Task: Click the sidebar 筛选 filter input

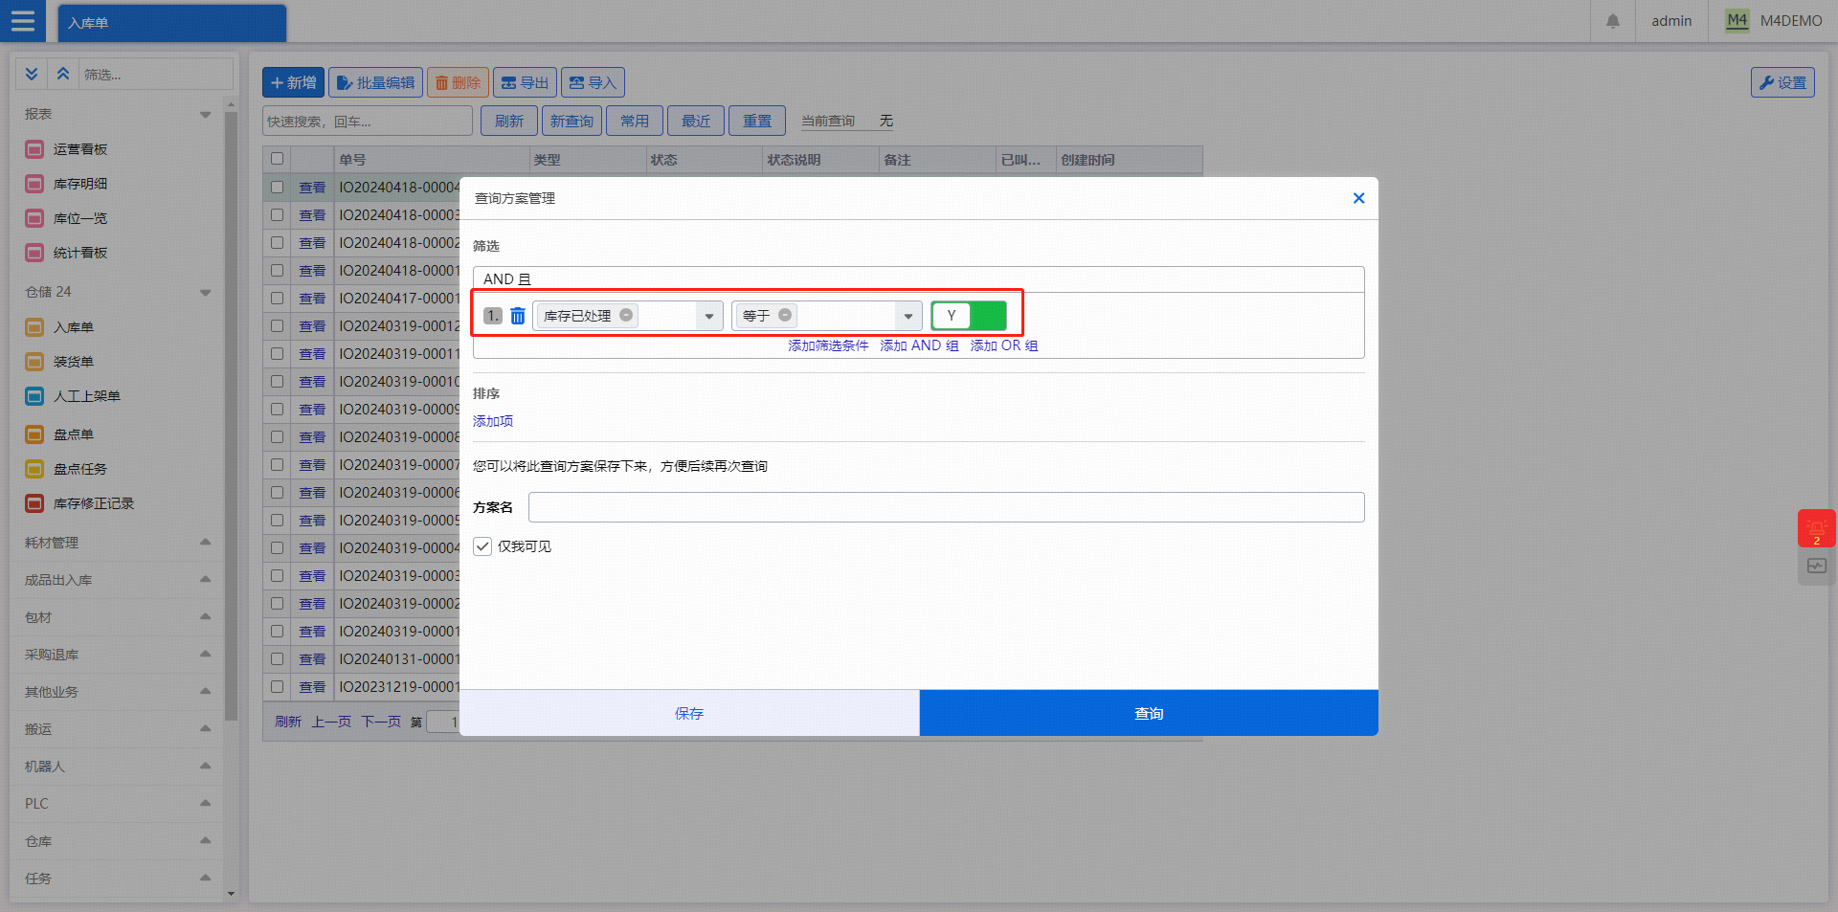Action: pyautogui.click(x=156, y=74)
